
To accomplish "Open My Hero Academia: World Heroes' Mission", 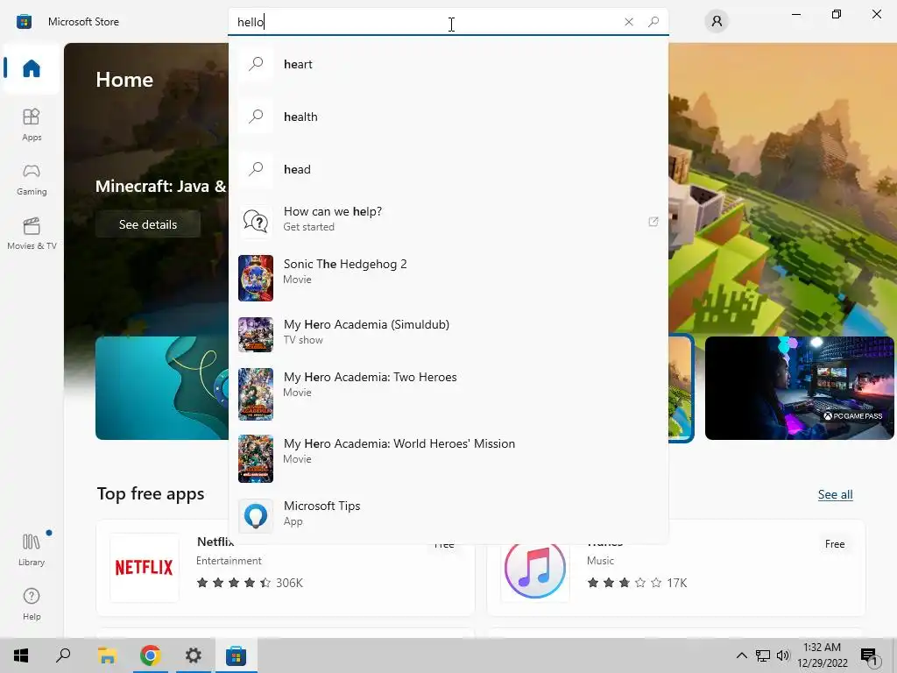I will pos(448,458).
